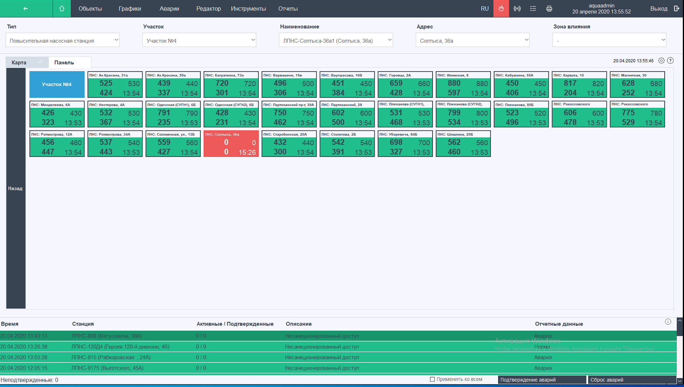Click the back arrow in top bar
Screen dimensions: 684x387
(x=26, y=8)
